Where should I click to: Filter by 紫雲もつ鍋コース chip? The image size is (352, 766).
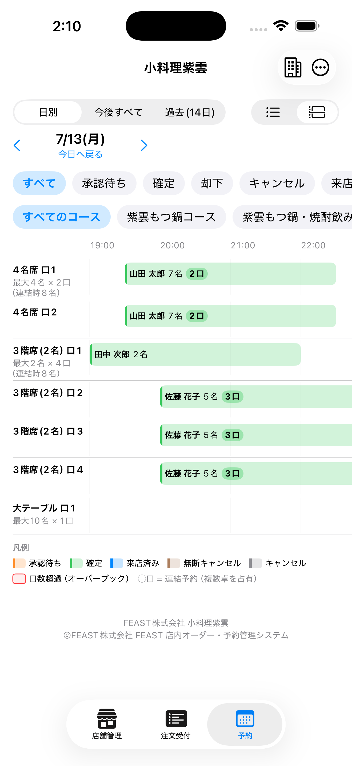(171, 217)
